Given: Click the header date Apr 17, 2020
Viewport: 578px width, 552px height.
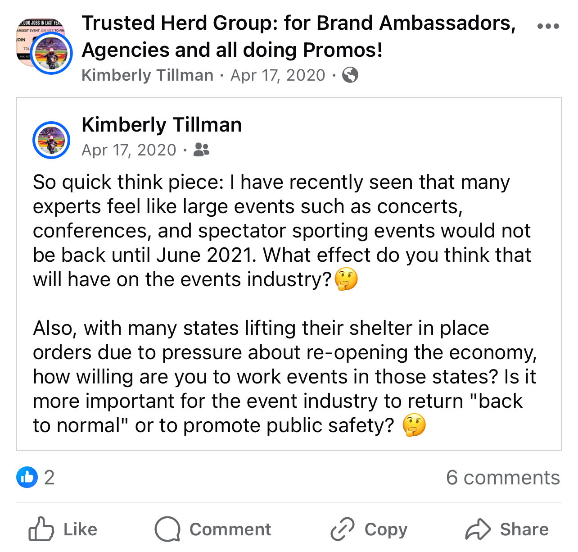Looking at the screenshot, I should coord(278,75).
